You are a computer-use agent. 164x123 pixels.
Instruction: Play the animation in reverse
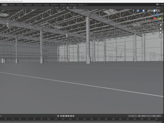(66, 116)
